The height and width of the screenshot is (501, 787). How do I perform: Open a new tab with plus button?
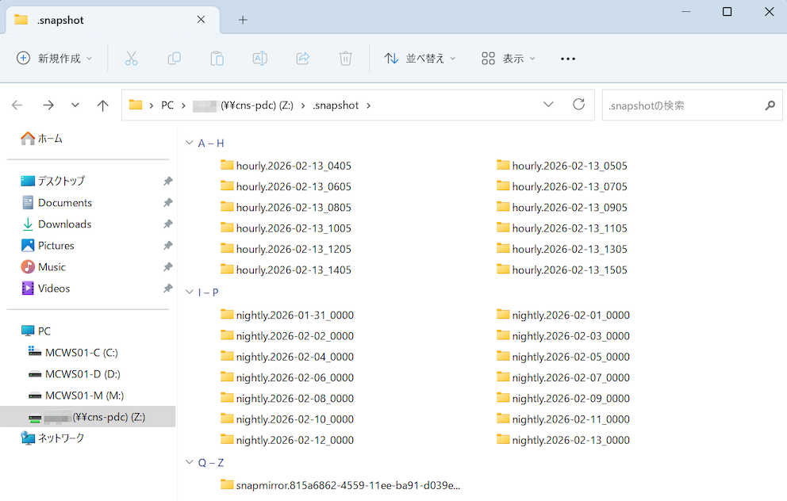pos(243,20)
